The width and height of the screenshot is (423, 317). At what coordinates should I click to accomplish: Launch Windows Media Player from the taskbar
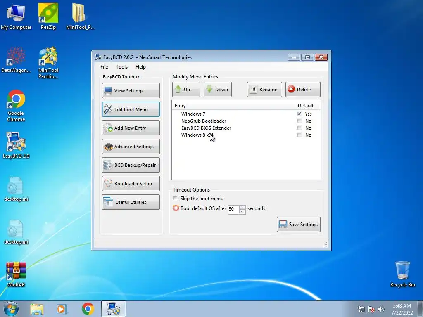pos(62,309)
